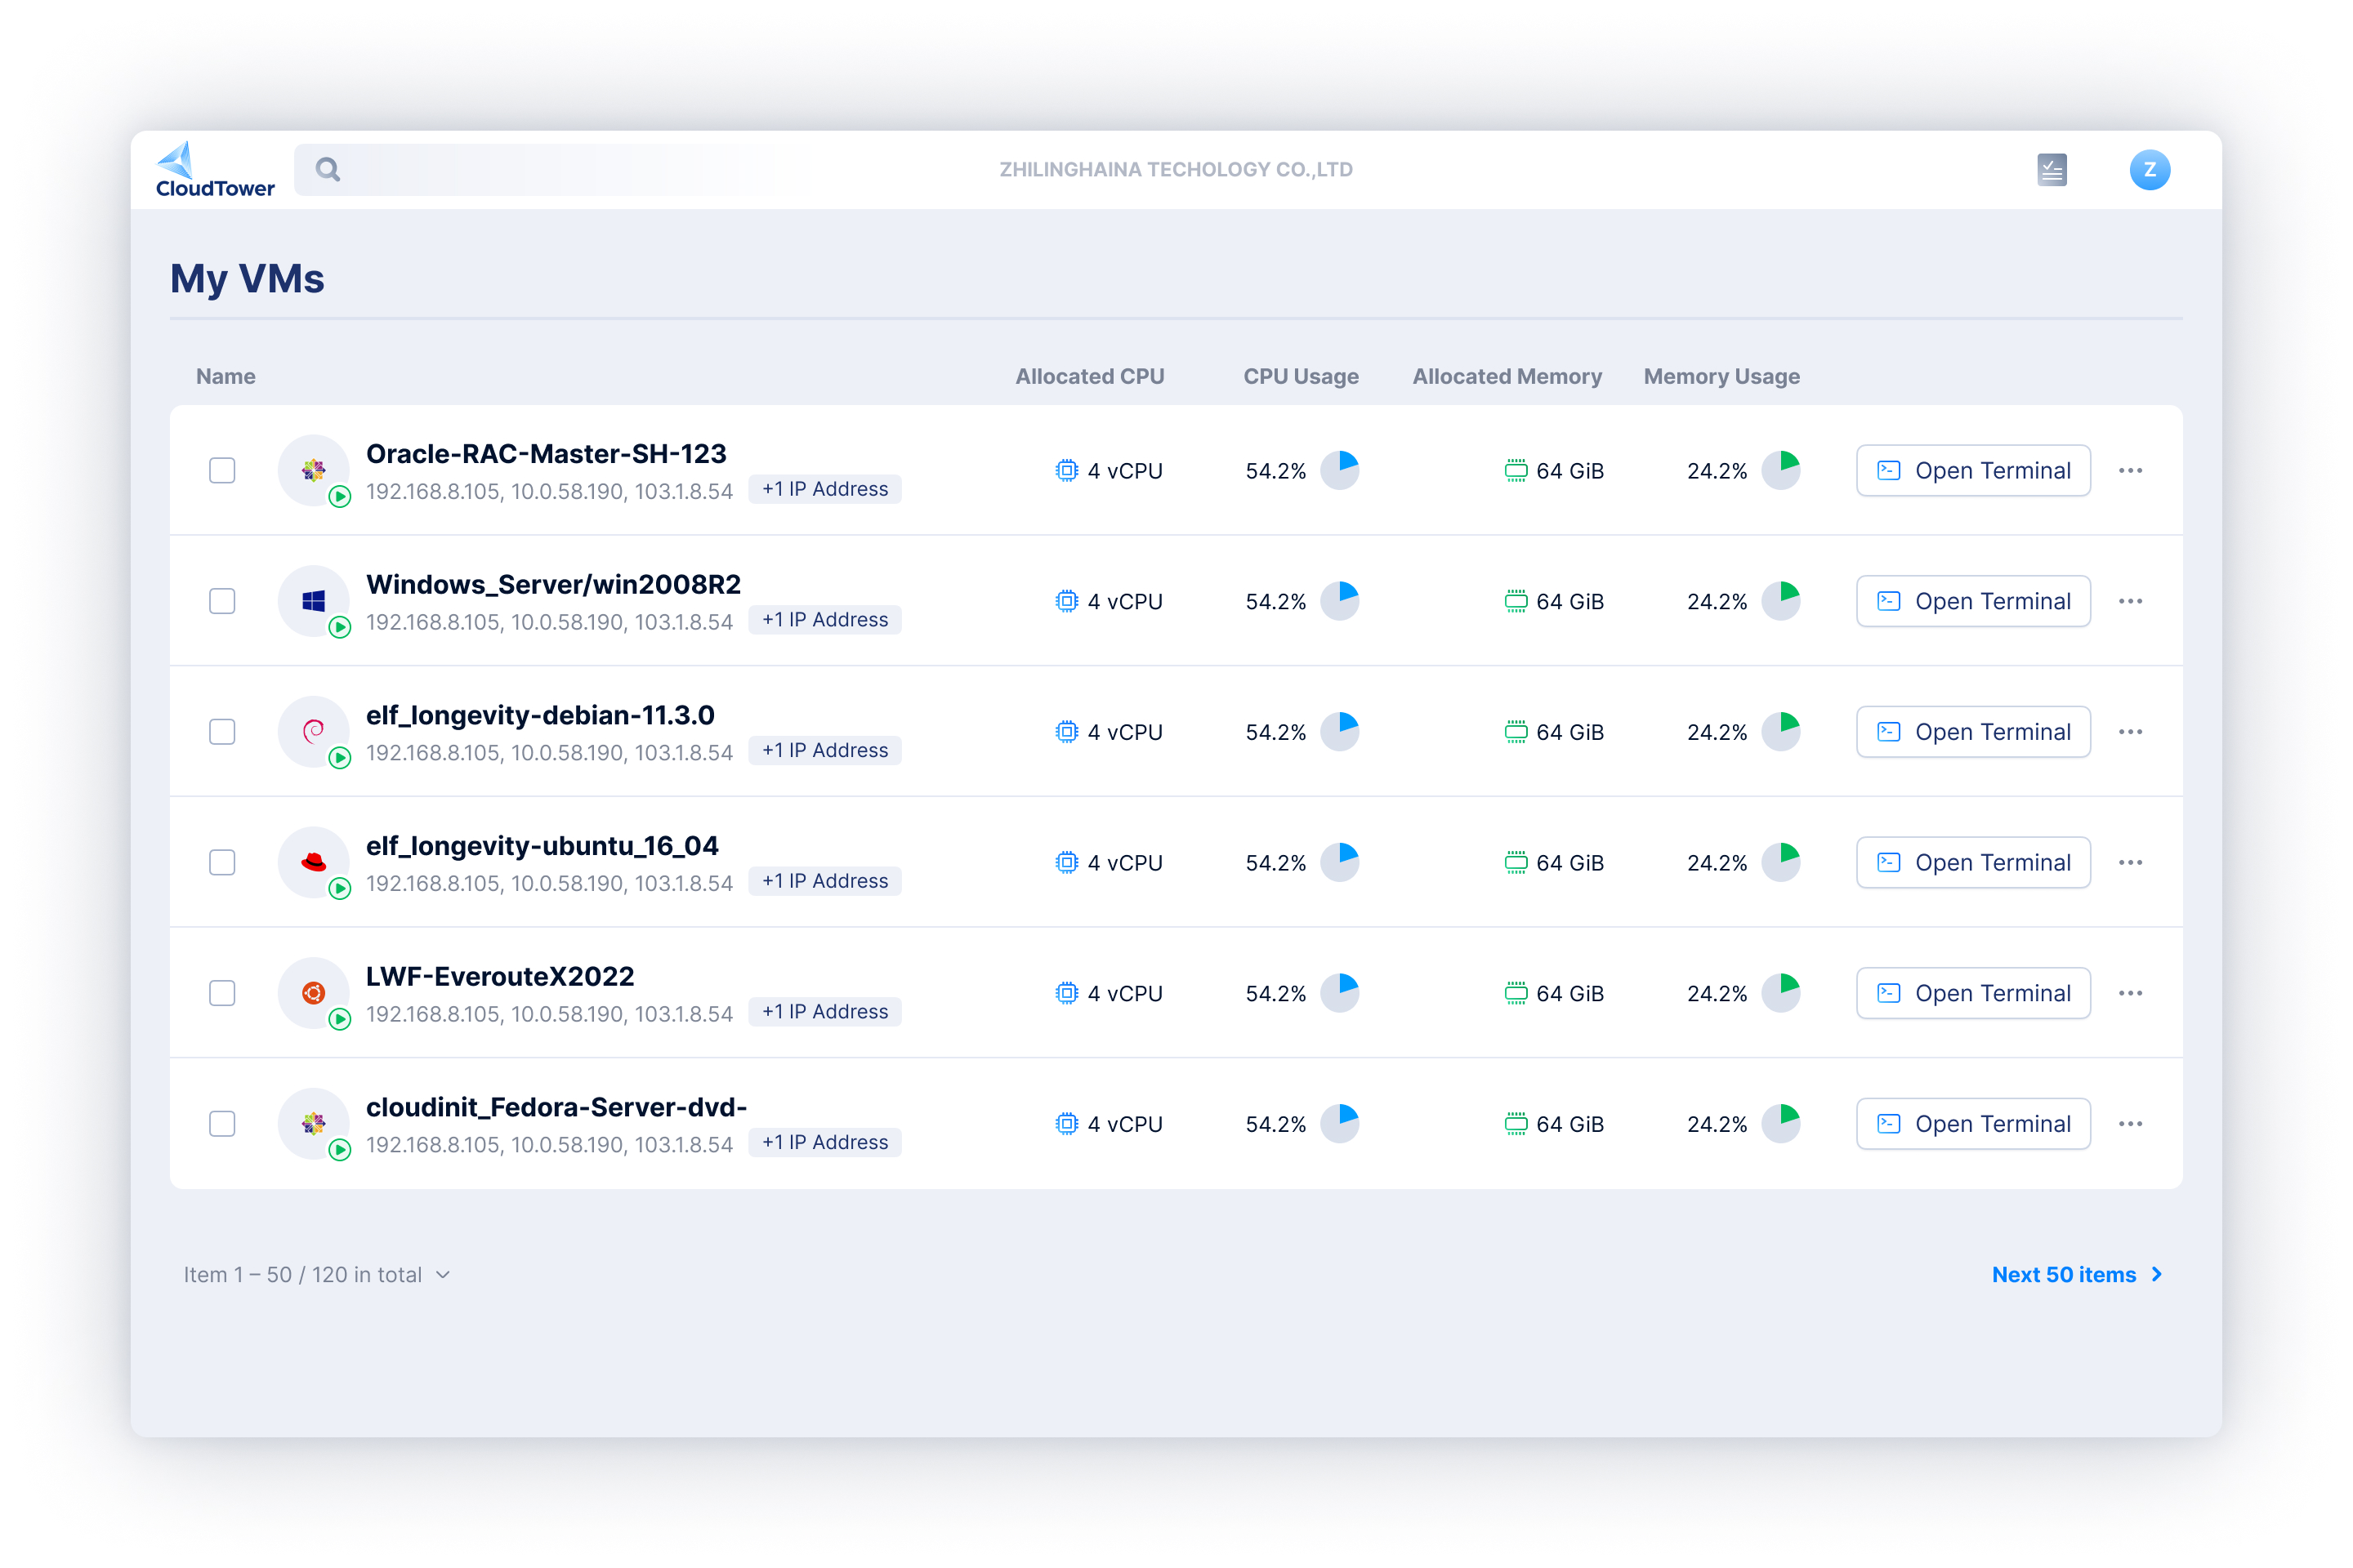
Task: Open the LWF-EverouteX2022 VM name
Action: point(500,976)
